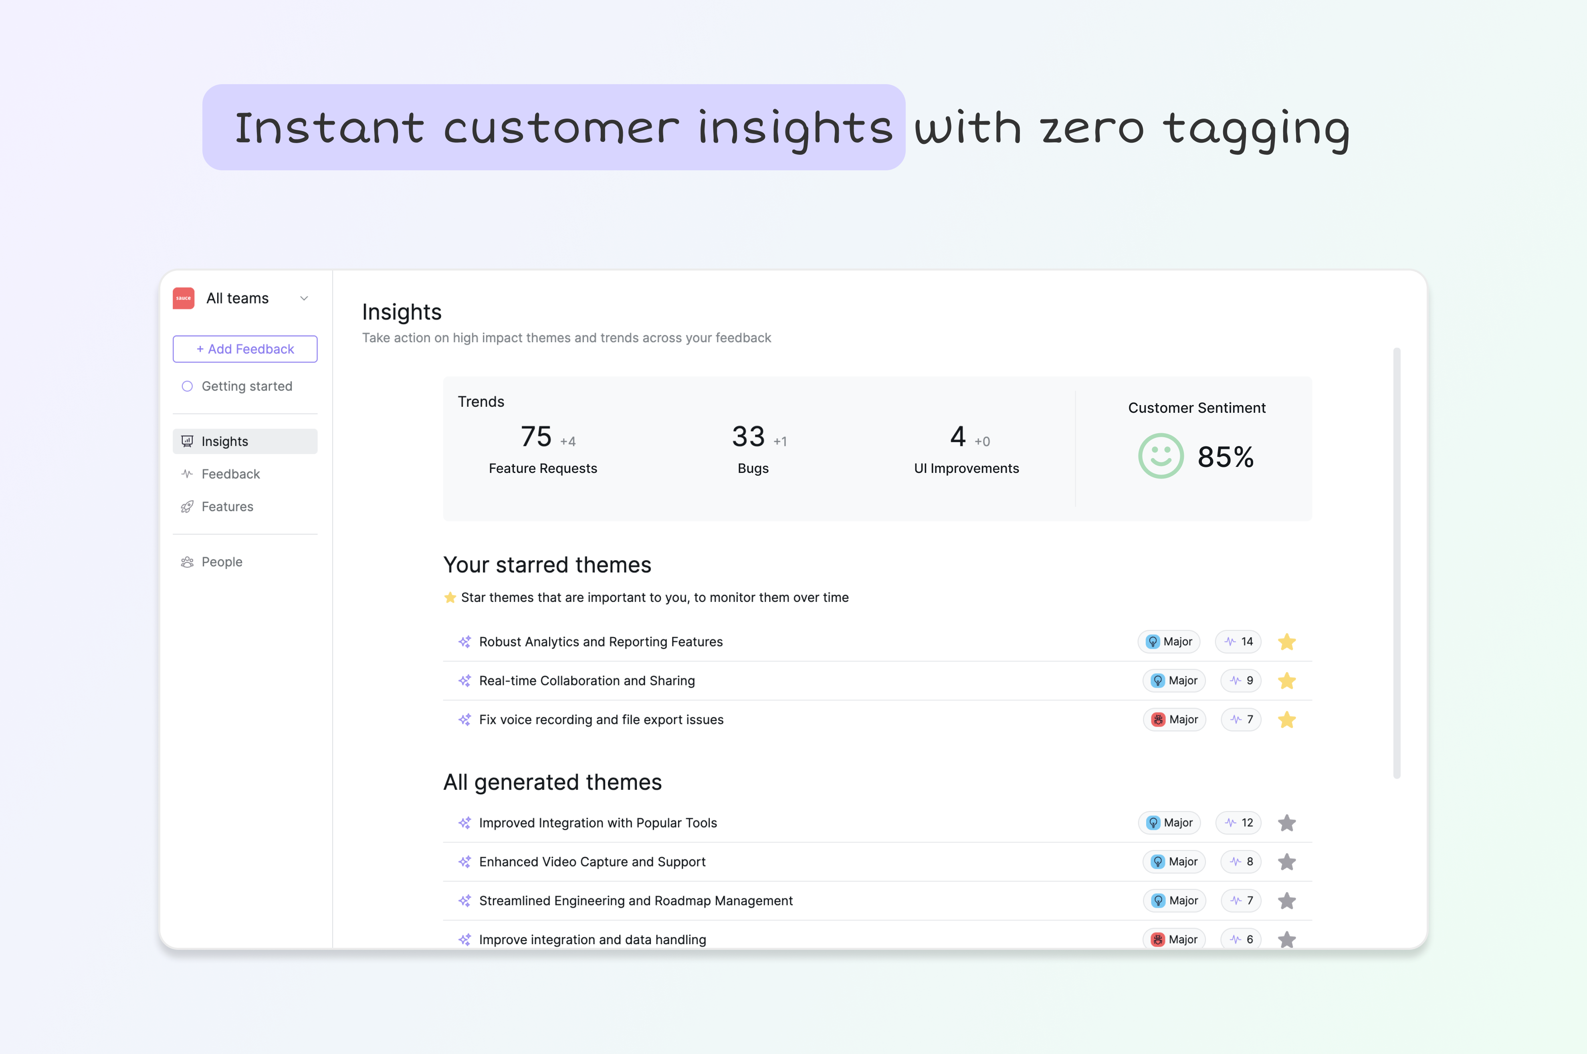1587x1054 pixels.
Task: Click the feedback count 14 badge
Action: tap(1238, 642)
